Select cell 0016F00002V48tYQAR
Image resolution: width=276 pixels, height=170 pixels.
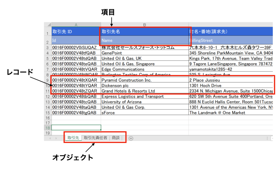(76, 85)
